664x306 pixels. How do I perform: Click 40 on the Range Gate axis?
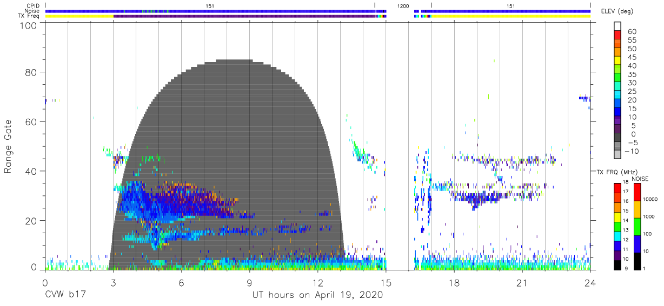[31, 171]
